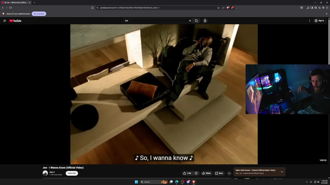The width and height of the screenshot is (330, 185).
Task: Go back with browser back arrow
Action: pos(3,8)
